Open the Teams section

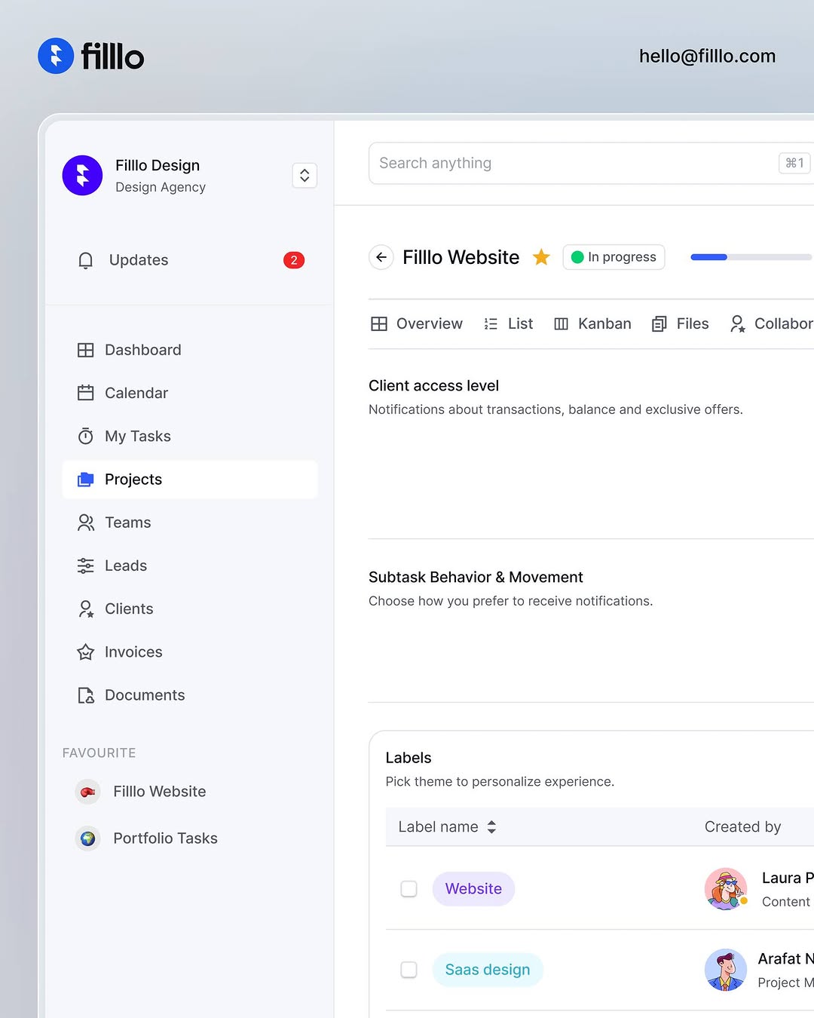190,523
